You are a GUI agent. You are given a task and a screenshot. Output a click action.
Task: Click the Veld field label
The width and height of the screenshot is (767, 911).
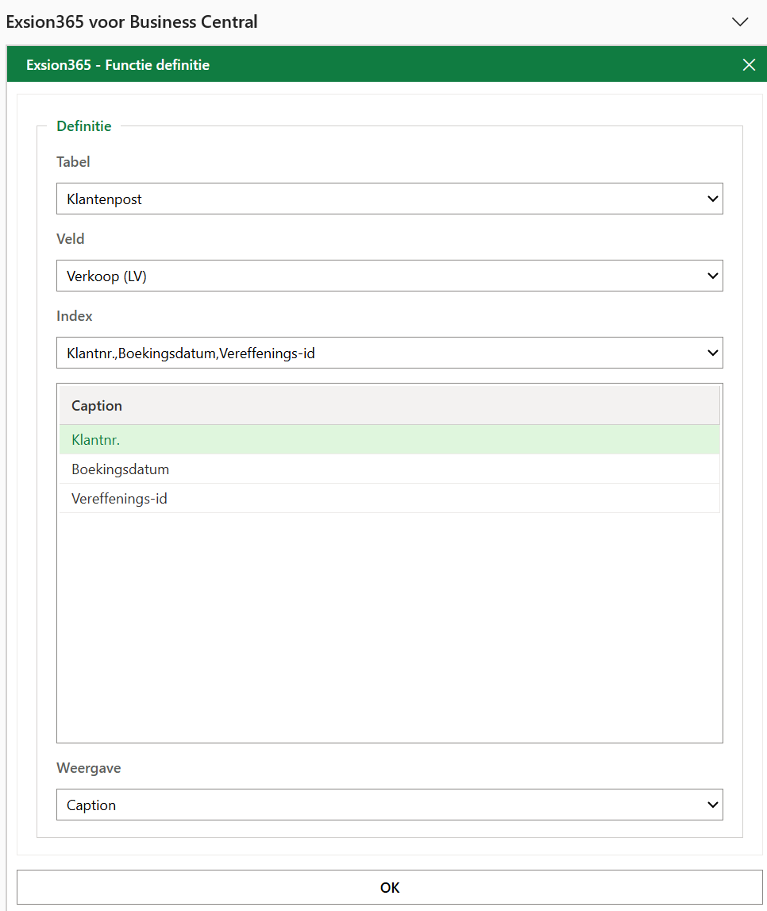(70, 239)
